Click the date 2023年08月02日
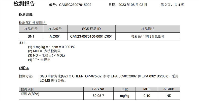The height and width of the screenshot is (101, 199). pyautogui.click(x=132, y=5)
